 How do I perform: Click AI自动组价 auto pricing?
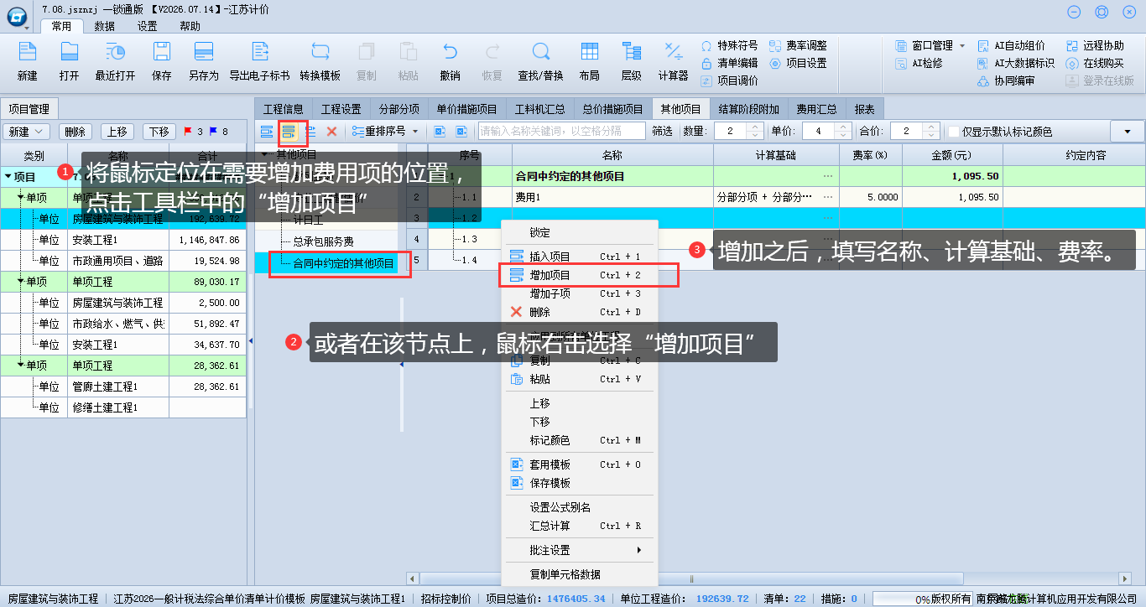click(x=1011, y=45)
